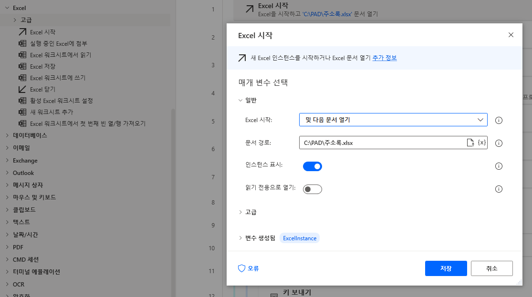532x297 pixels.
Task: Click the 'C:\PAD\주소록.xlsx' link in step 1
Action: pyautogui.click(x=327, y=14)
